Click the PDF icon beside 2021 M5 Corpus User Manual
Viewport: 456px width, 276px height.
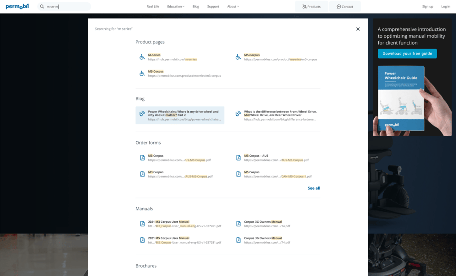pos(142,240)
